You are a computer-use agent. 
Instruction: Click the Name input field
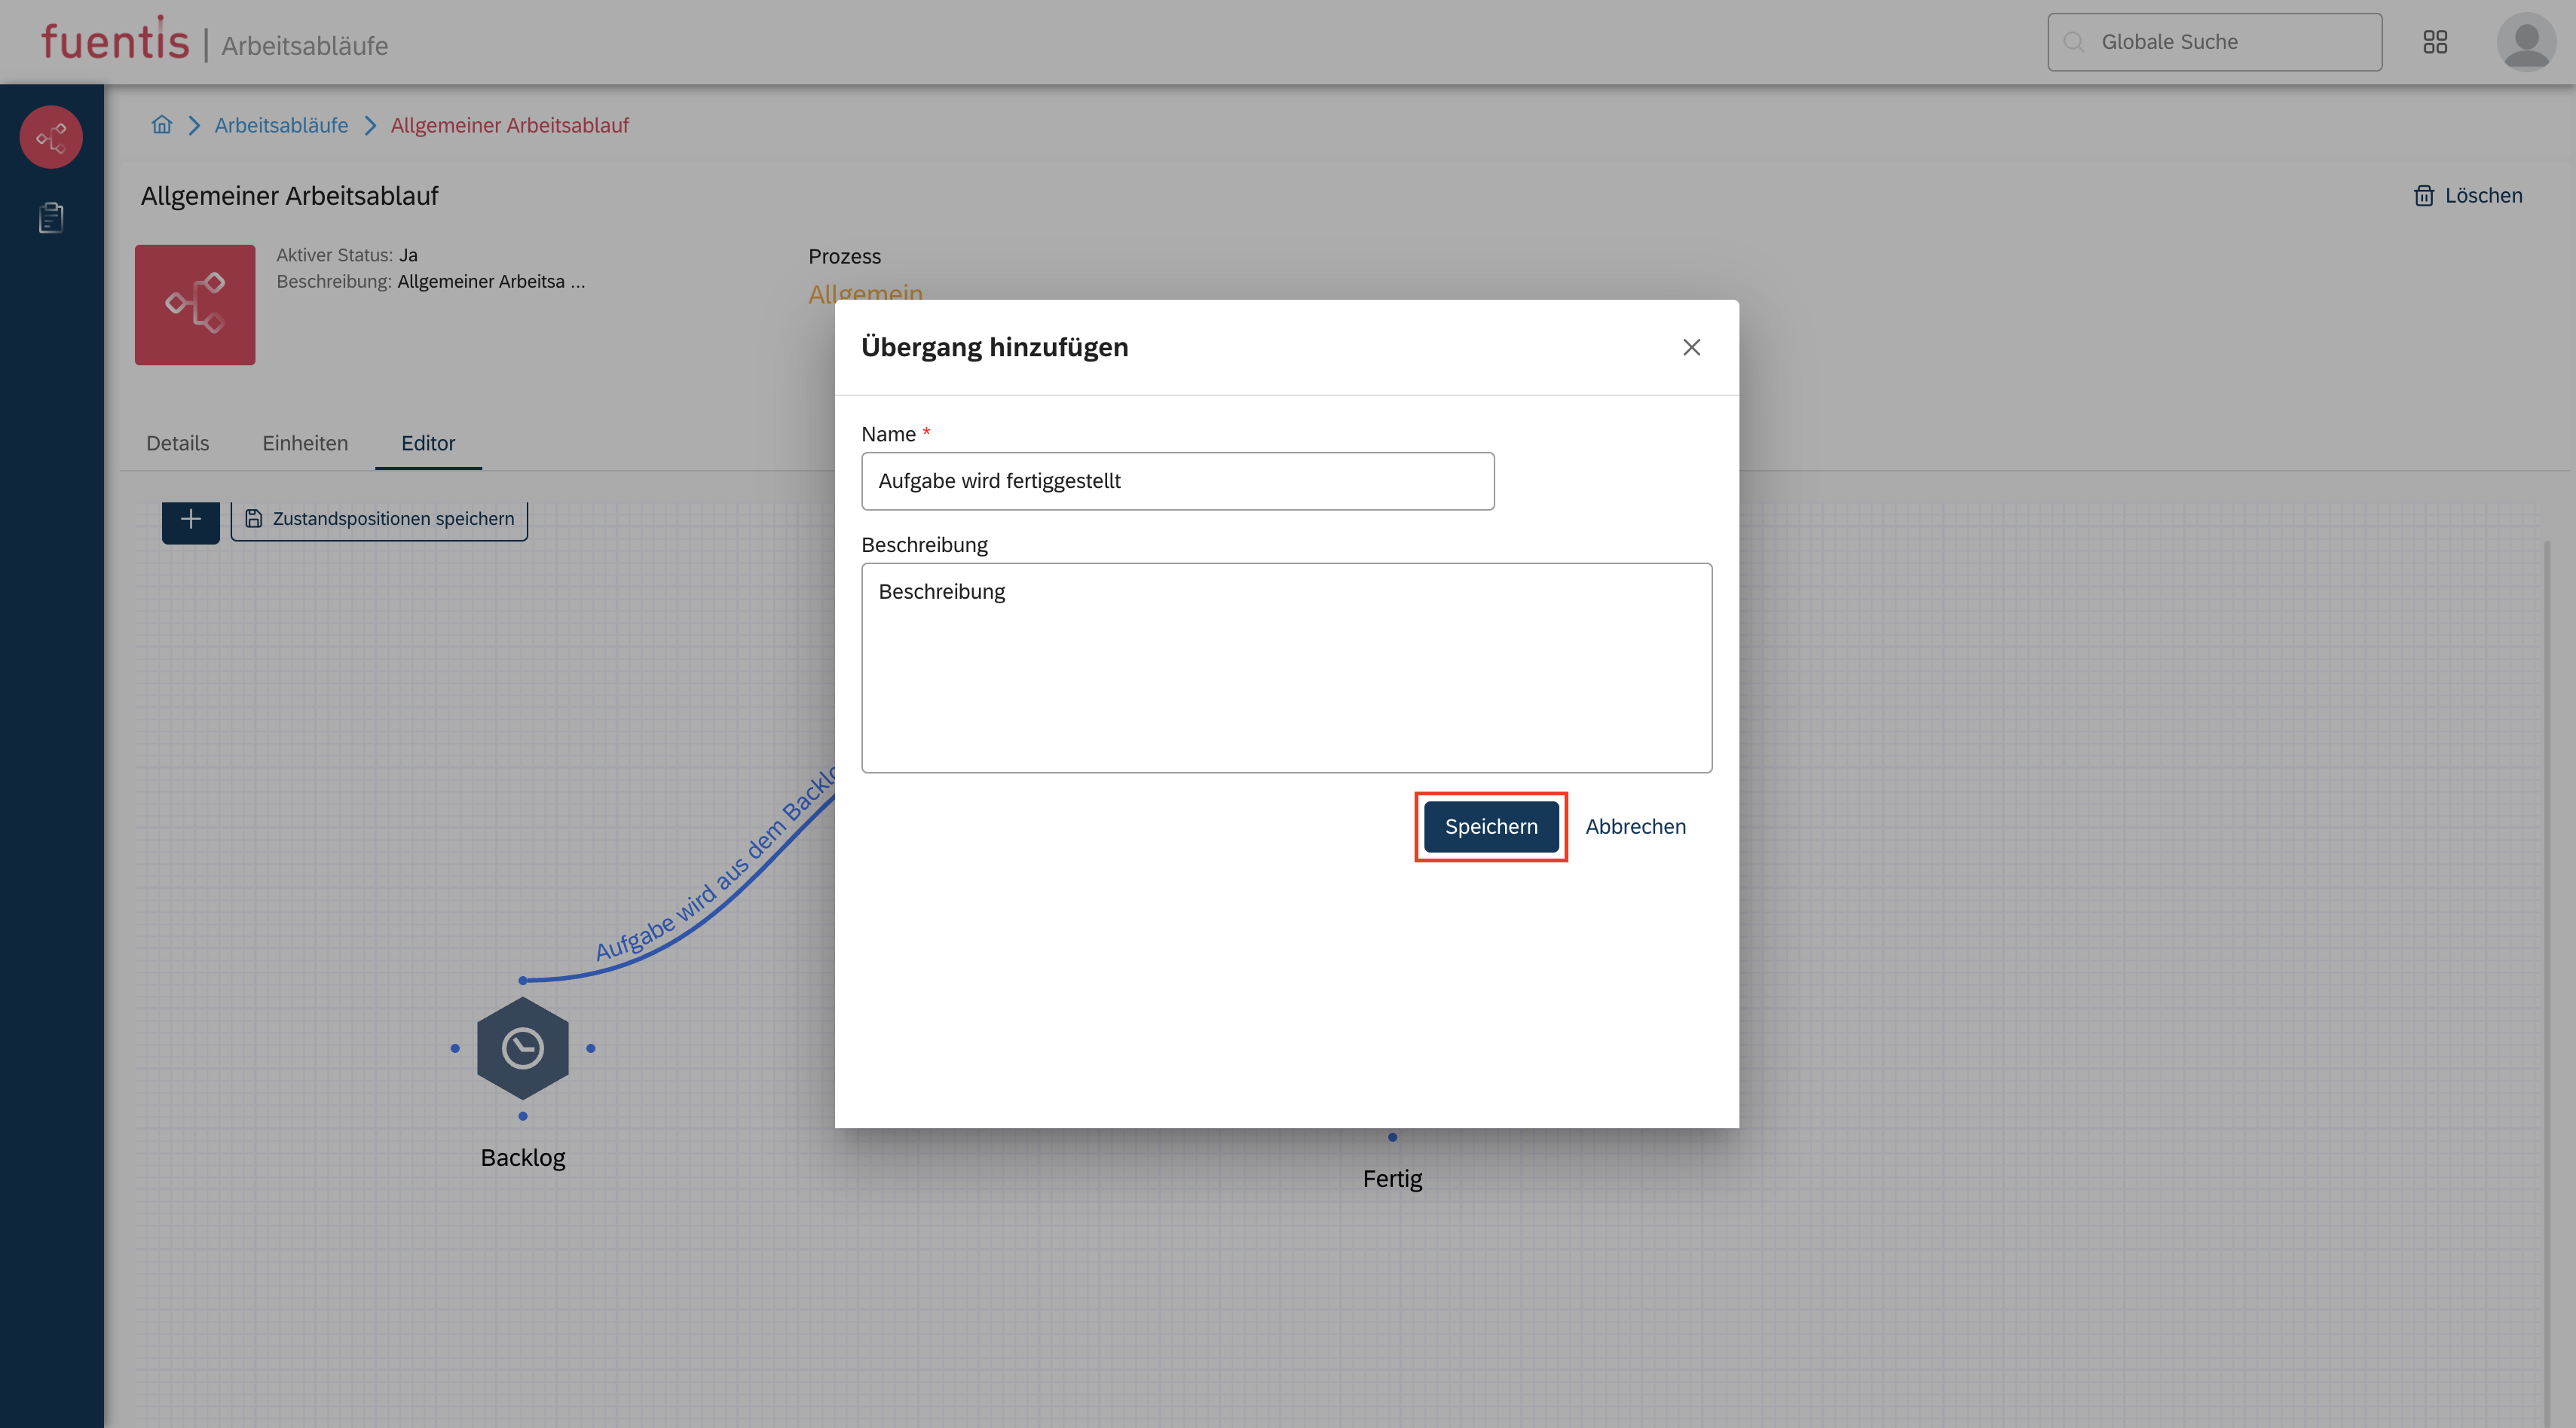(1177, 481)
